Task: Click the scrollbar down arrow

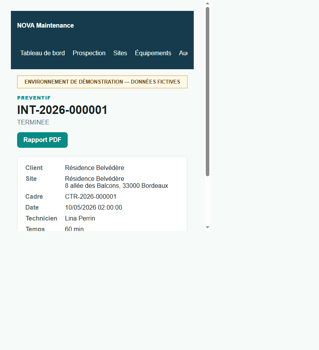Action: [x=207, y=227]
